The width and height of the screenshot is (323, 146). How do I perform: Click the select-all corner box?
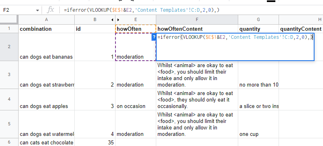[9, 19]
